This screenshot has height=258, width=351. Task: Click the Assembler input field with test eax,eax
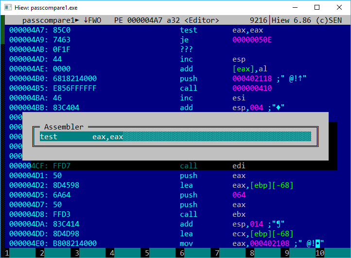point(175,136)
